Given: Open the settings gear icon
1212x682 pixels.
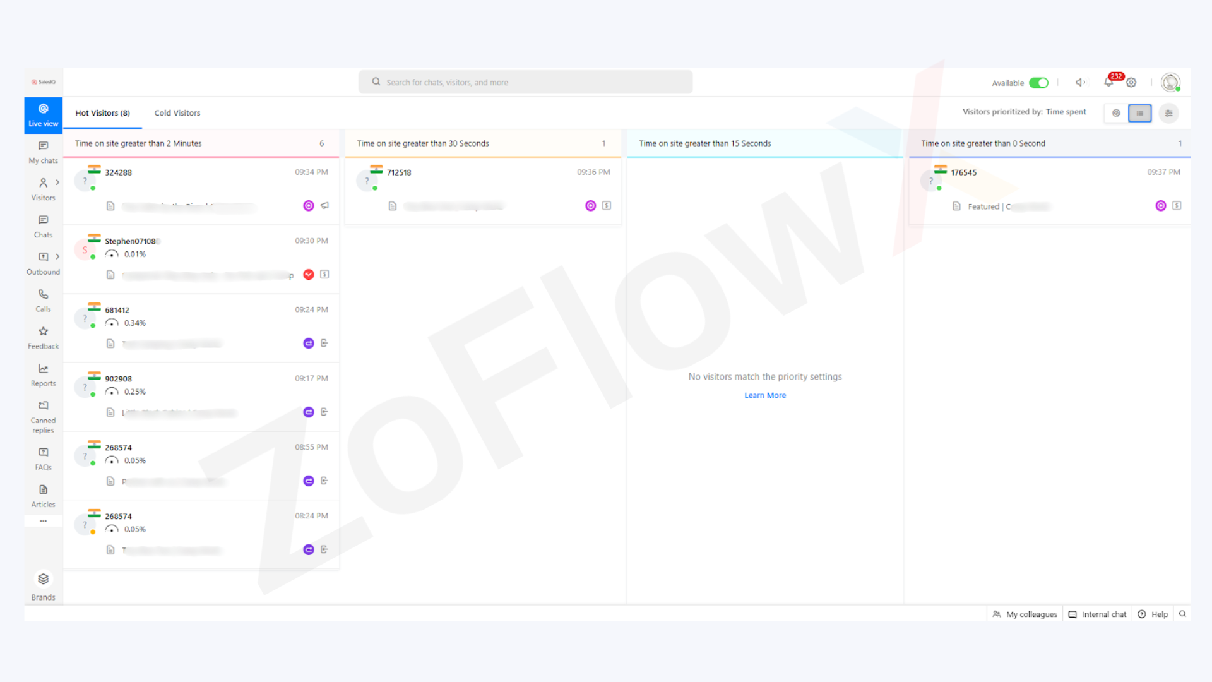Looking at the screenshot, I should pyautogui.click(x=1131, y=83).
